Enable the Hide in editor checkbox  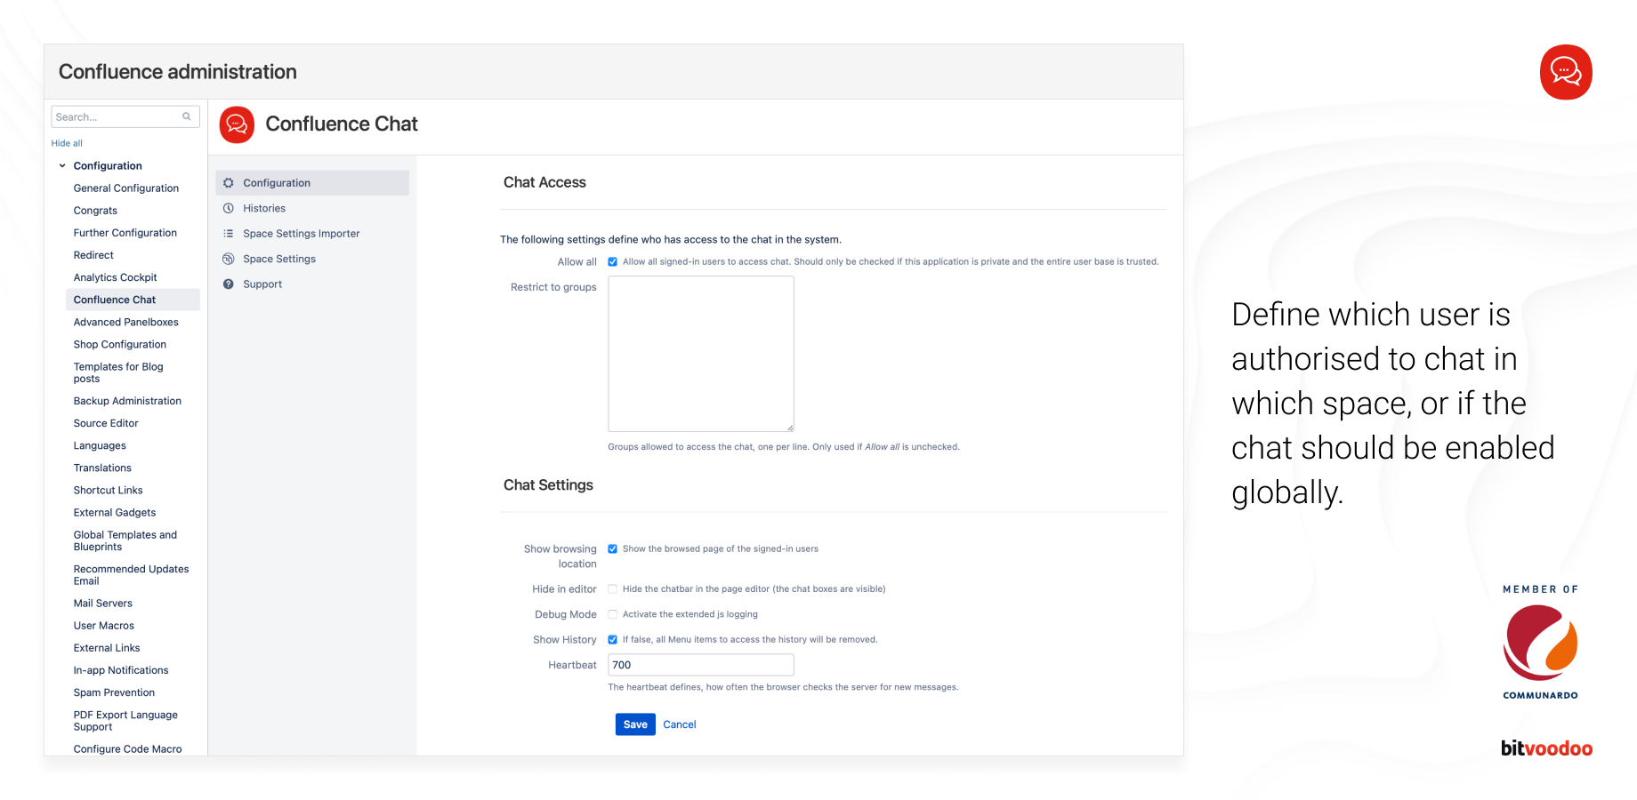[613, 589]
